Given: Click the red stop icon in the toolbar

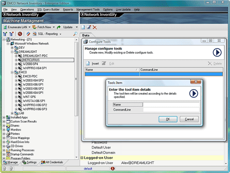Looking at the screenshot, I should (x=20, y=34).
